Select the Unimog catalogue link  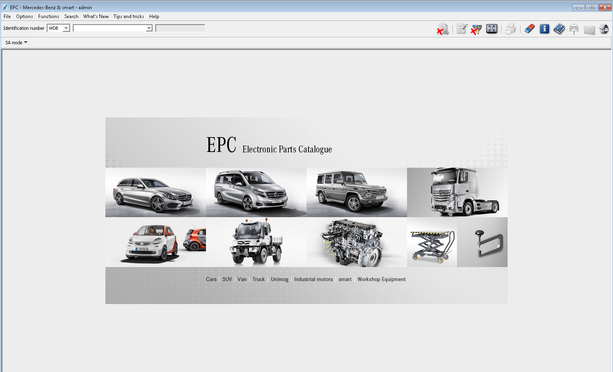(280, 279)
